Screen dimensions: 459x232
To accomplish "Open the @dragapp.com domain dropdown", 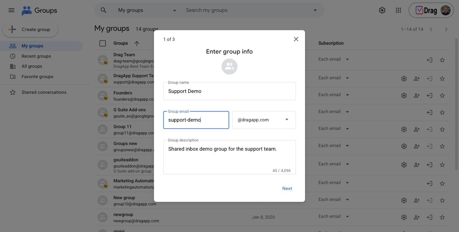I will [264, 120].
